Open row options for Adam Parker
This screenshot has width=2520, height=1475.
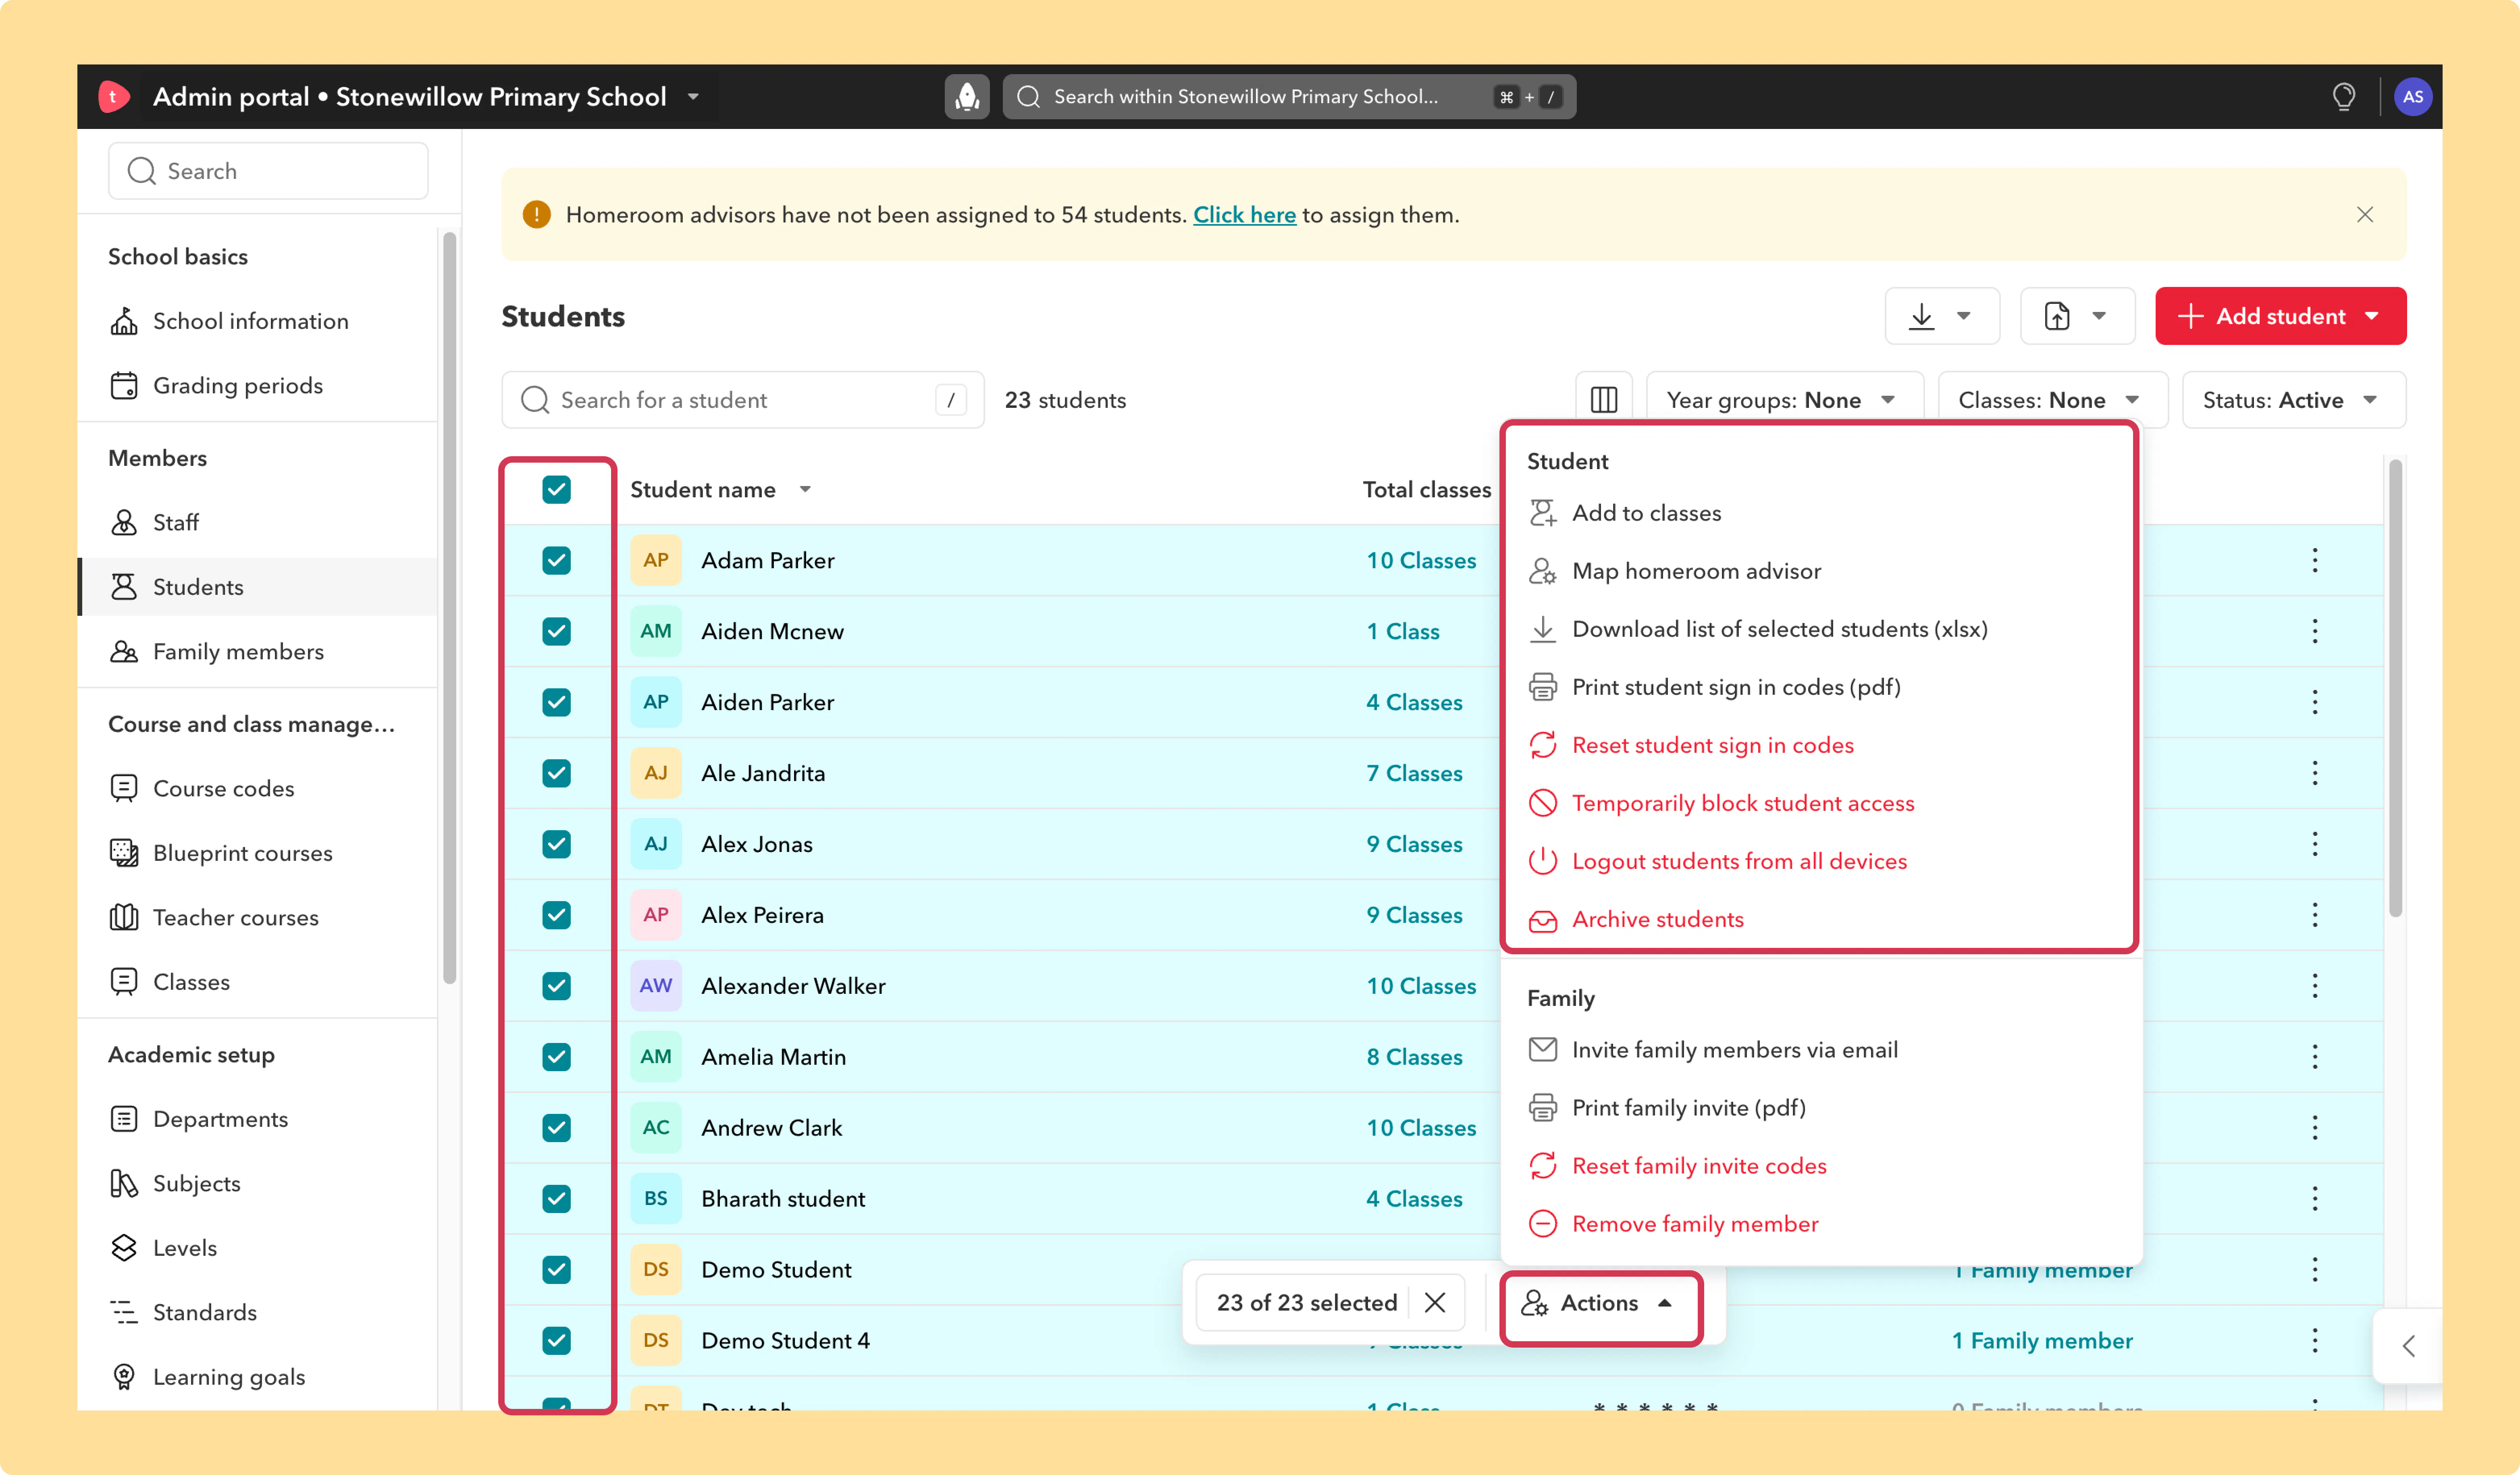2314,560
